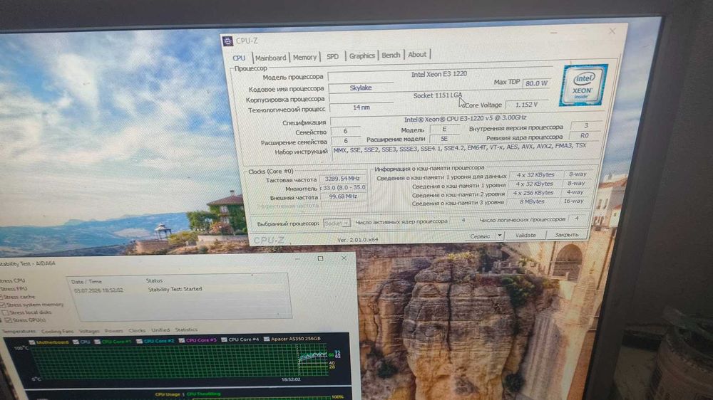Image resolution: width=713 pixels, height=400 pixels.
Task: Click the Core Voltage 1.152 V value
Action: [526, 105]
